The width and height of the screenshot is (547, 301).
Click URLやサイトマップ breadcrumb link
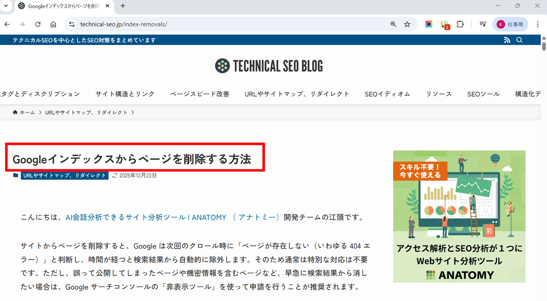(x=86, y=112)
